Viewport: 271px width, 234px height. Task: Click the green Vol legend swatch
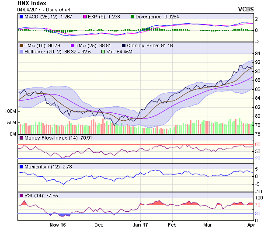pyautogui.click(x=103, y=52)
